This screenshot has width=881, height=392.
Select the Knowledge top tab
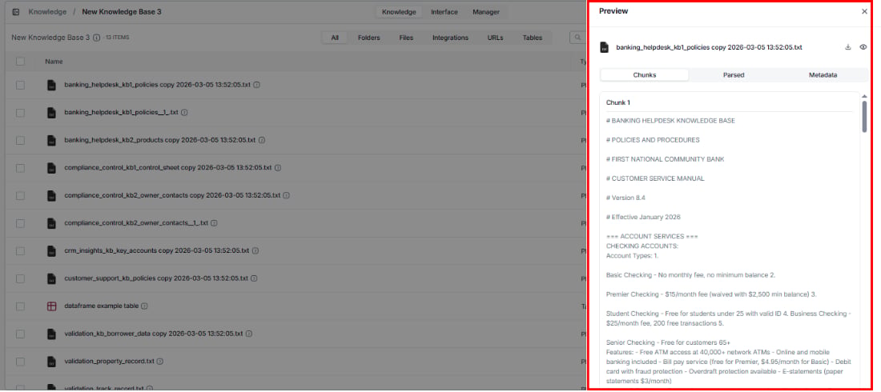[399, 12]
